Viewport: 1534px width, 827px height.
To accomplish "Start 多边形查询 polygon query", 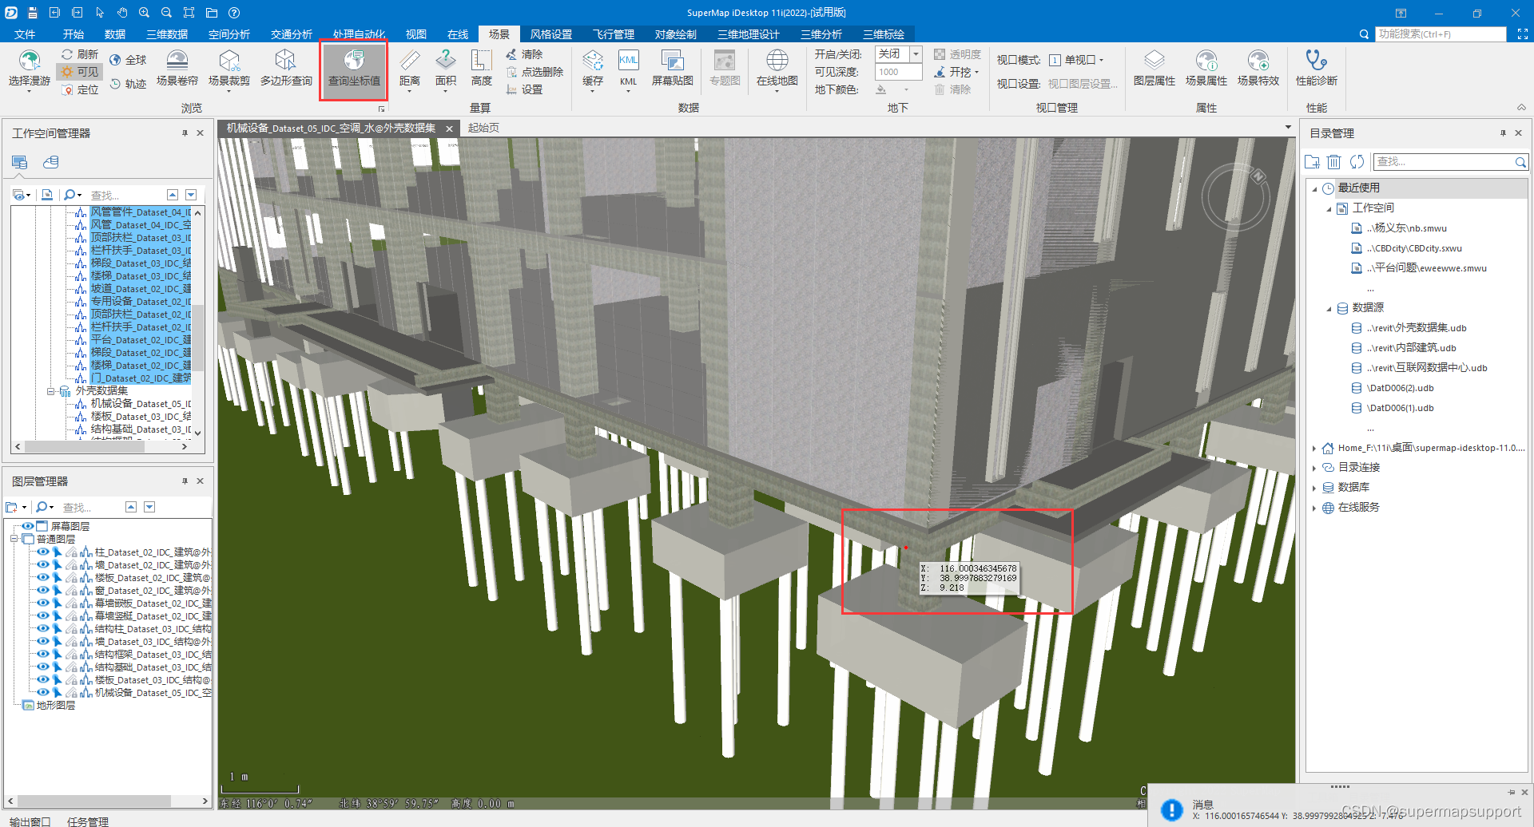I will coord(286,68).
